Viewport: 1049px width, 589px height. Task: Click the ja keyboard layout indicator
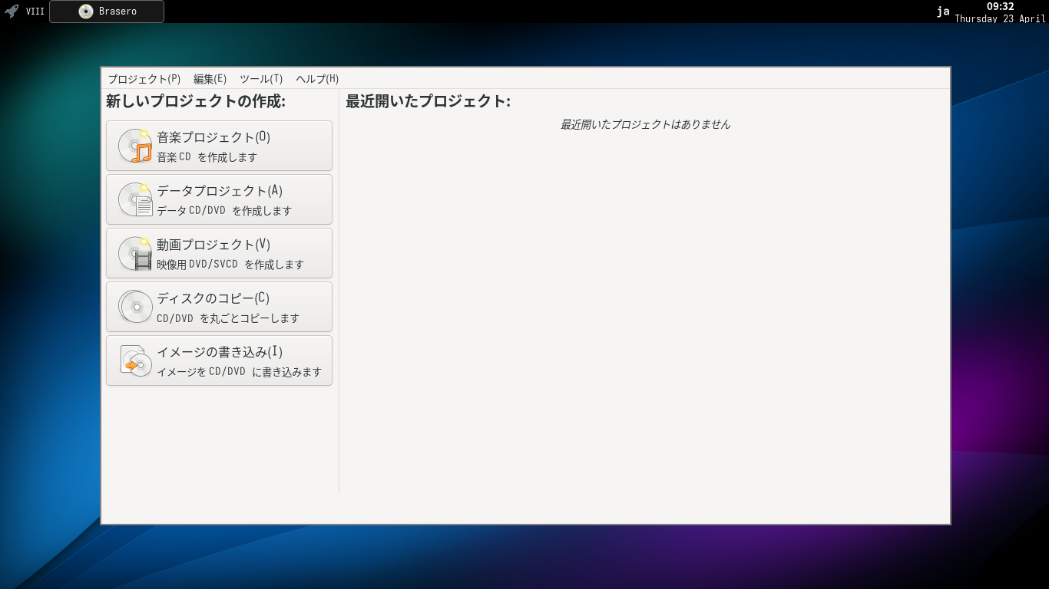(943, 12)
